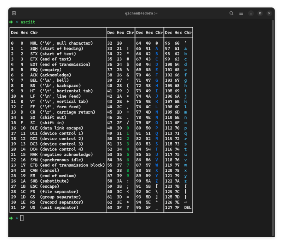Click the # character at decimal 35

(x=128, y=59)
